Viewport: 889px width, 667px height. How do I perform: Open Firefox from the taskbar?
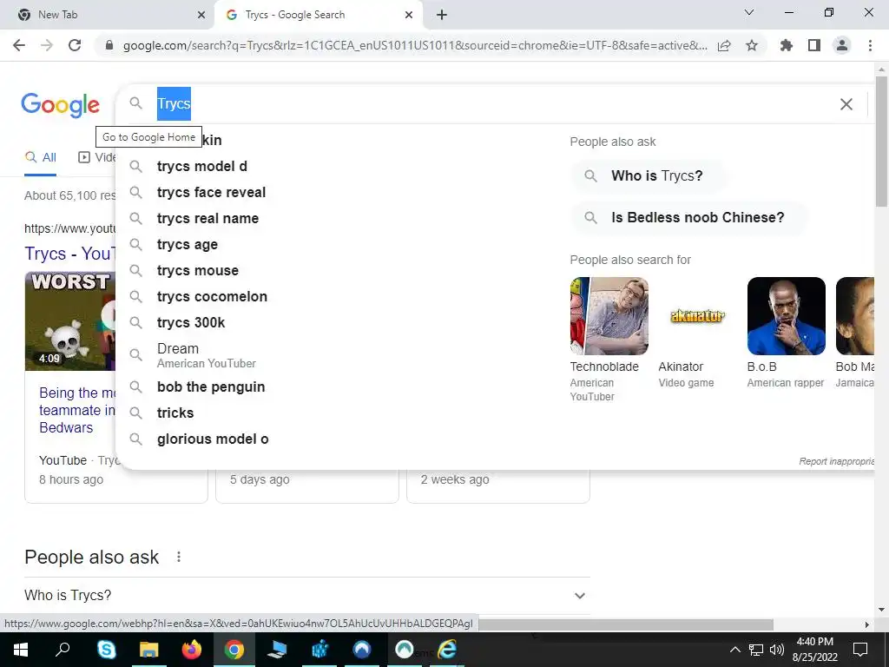192,650
